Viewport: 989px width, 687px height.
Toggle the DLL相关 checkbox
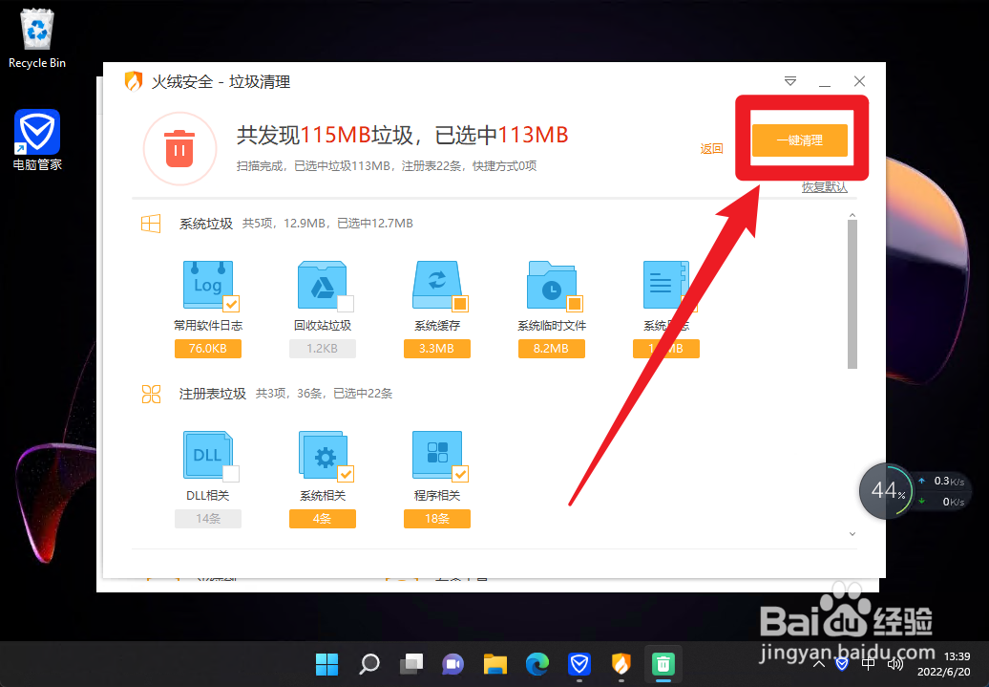tap(231, 474)
